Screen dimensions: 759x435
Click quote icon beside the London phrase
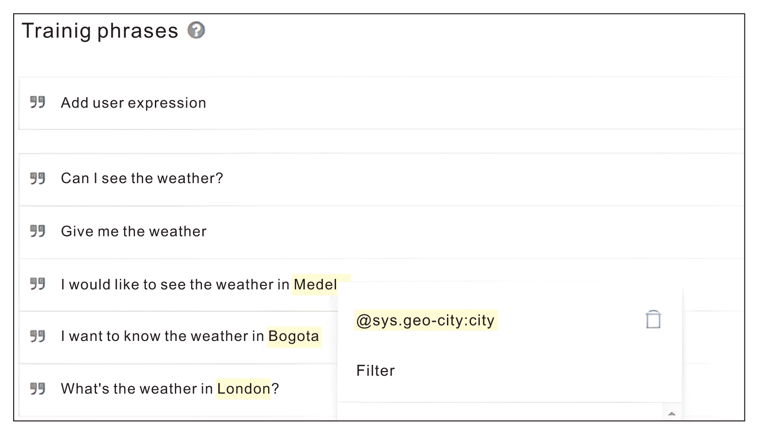[38, 388]
